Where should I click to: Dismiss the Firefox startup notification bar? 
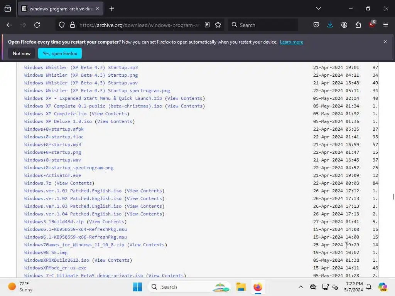point(385,42)
